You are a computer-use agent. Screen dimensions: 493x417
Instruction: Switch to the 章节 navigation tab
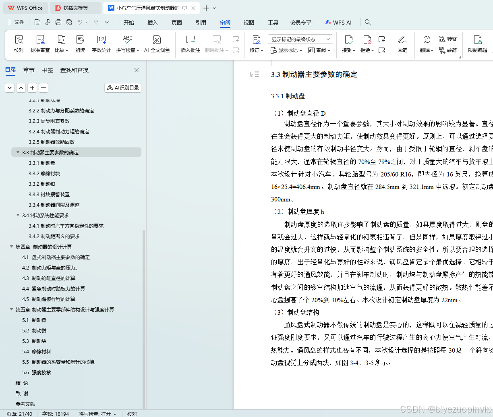pyautogui.click(x=29, y=70)
